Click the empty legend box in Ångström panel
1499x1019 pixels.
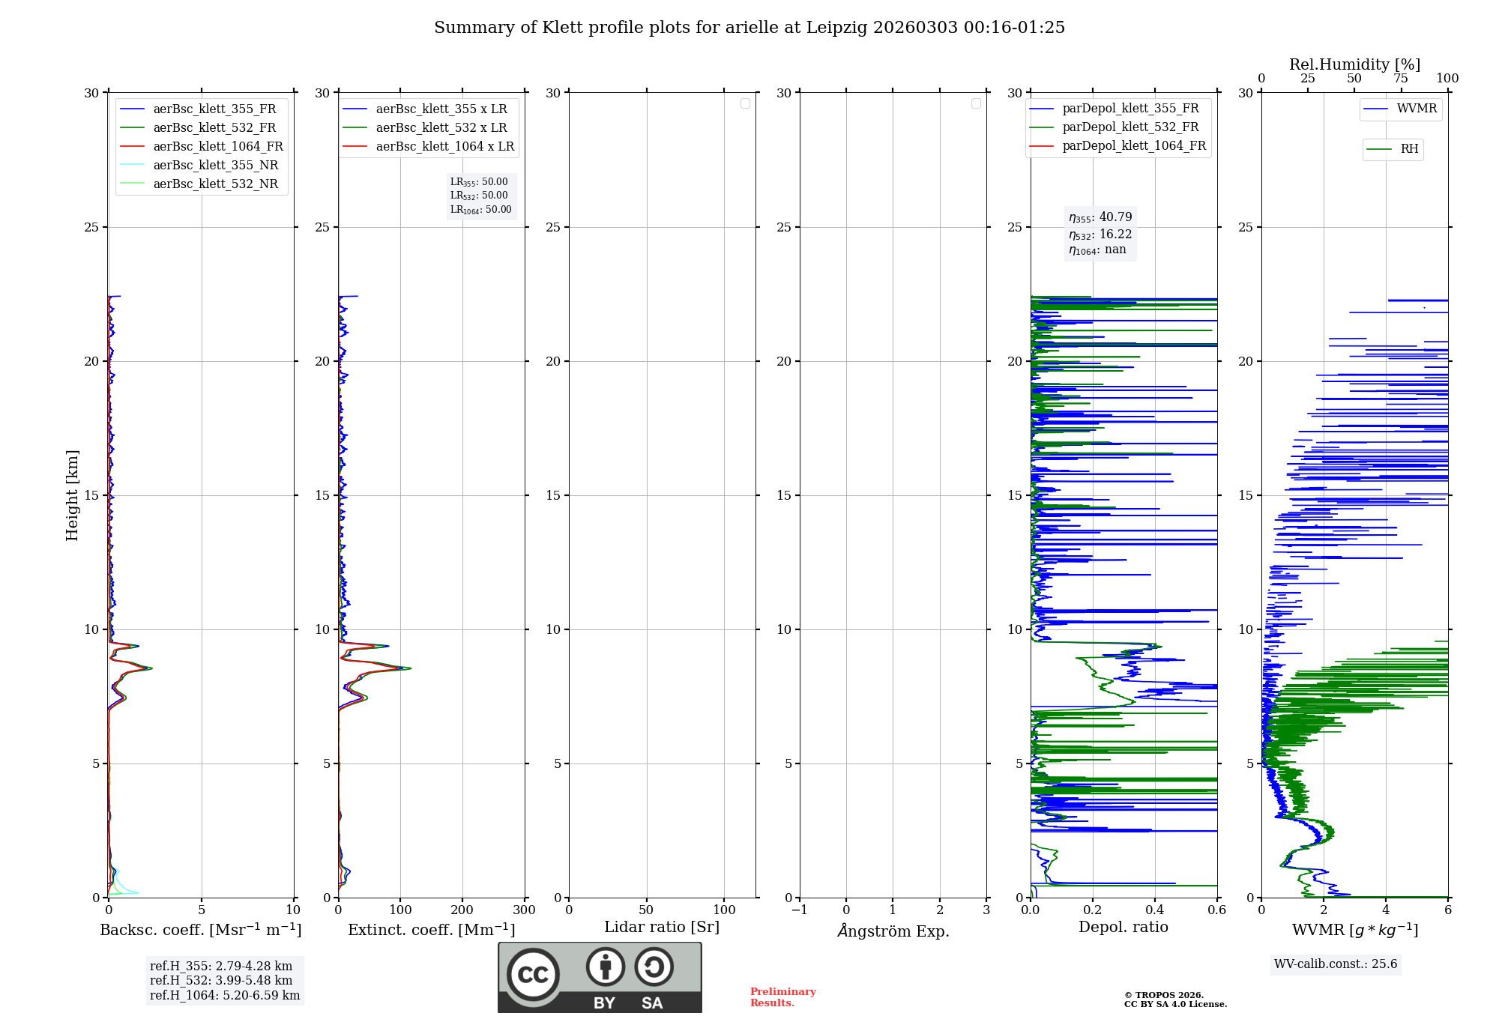coord(976,103)
